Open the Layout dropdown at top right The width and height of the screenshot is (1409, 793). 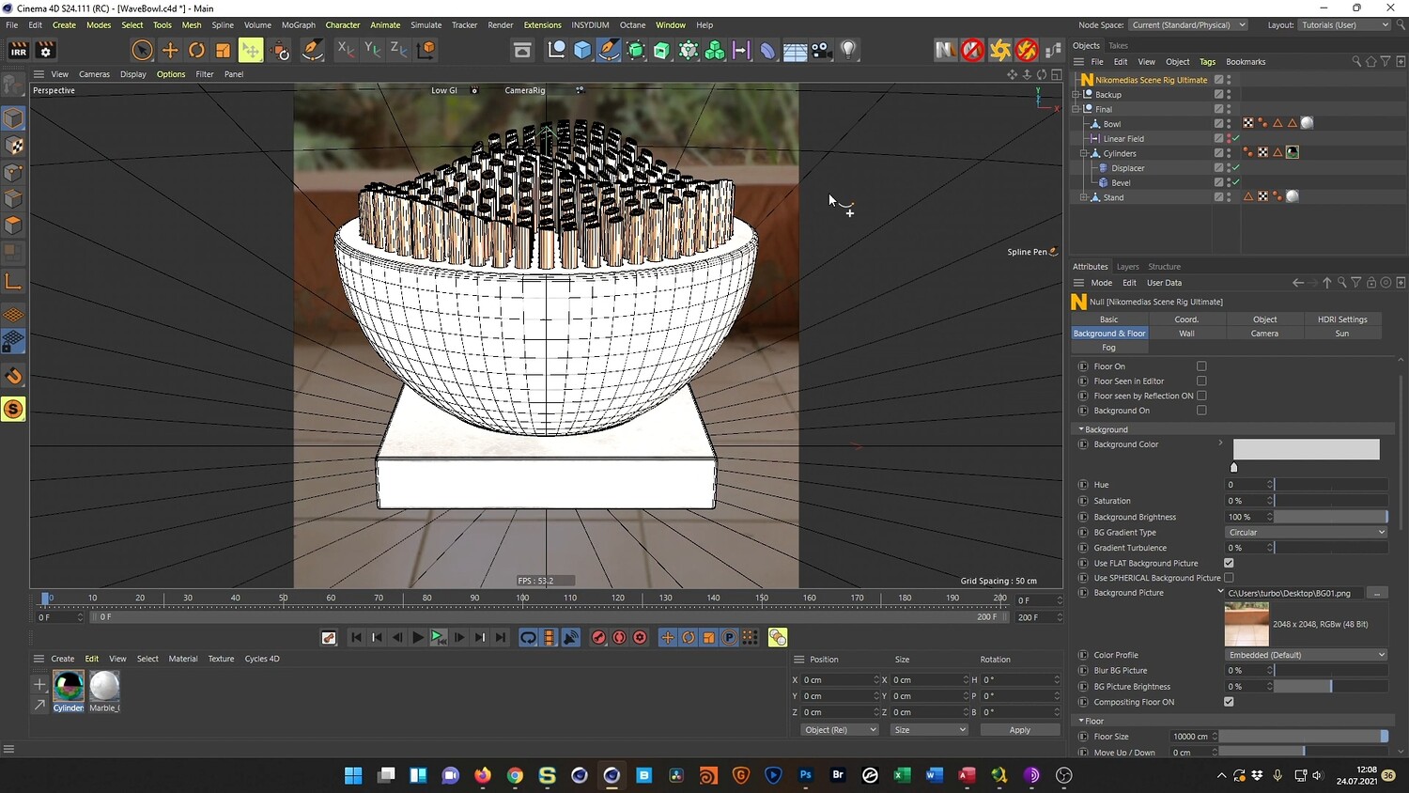click(1344, 25)
